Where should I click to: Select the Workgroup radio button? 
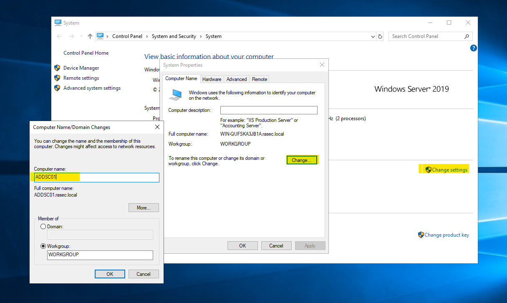point(43,246)
